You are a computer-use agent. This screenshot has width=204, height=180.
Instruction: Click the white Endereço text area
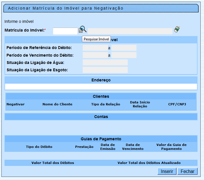[101, 87]
